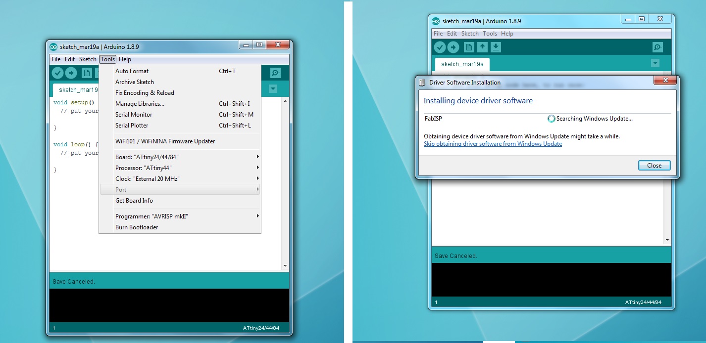Viewport: 706px width, 343px height.
Task: Click Verify checkmark icon in left Arduino window
Action: pos(57,73)
